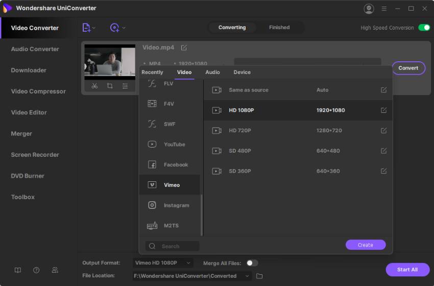Select the M2TS format
The image size is (434, 286).
(170, 225)
